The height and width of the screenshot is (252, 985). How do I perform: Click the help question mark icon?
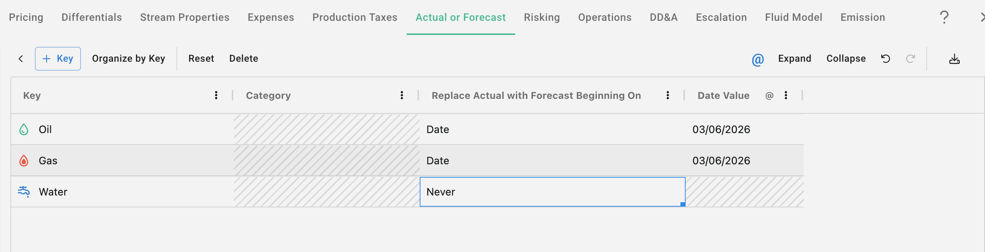tap(944, 17)
